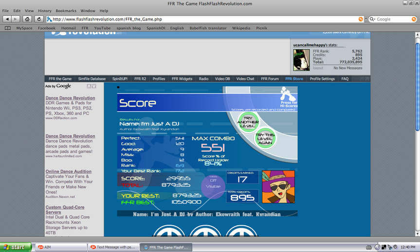
Task: Select the Try This Level Again circle
Action: tap(265, 139)
